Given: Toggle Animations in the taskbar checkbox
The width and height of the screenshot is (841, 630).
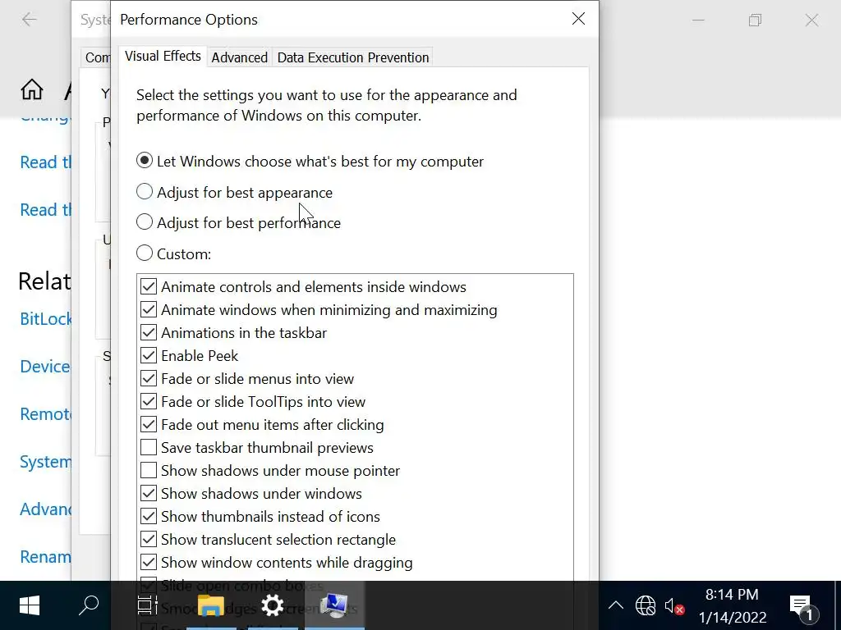Looking at the screenshot, I should click(233, 333).
